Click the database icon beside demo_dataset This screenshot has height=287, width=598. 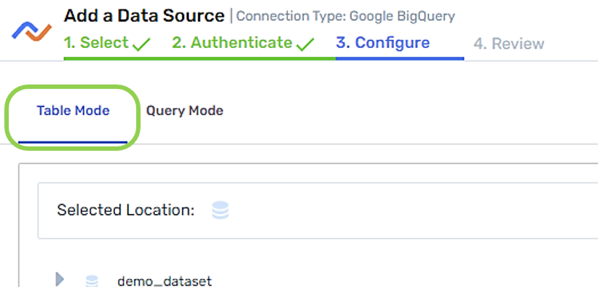(92, 281)
